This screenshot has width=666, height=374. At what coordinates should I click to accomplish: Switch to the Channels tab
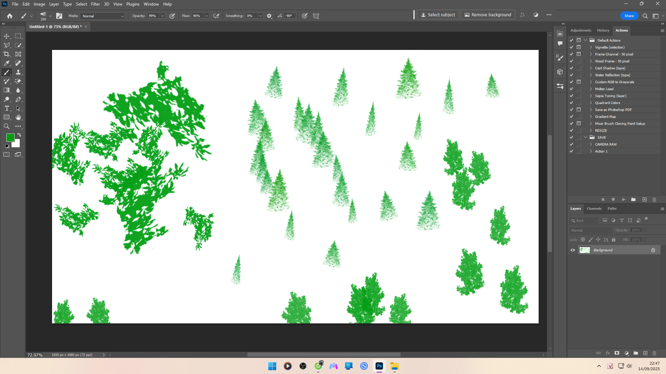pos(594,209)
